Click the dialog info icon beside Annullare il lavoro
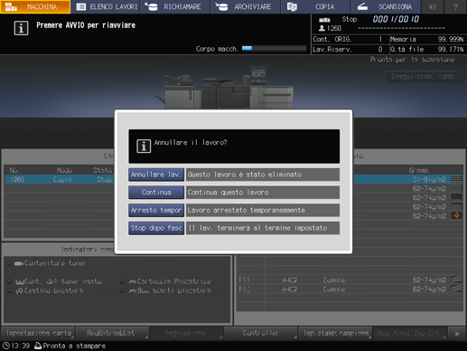Image resolution: width=467 pixels, height=351 pixels. [144, 147]
